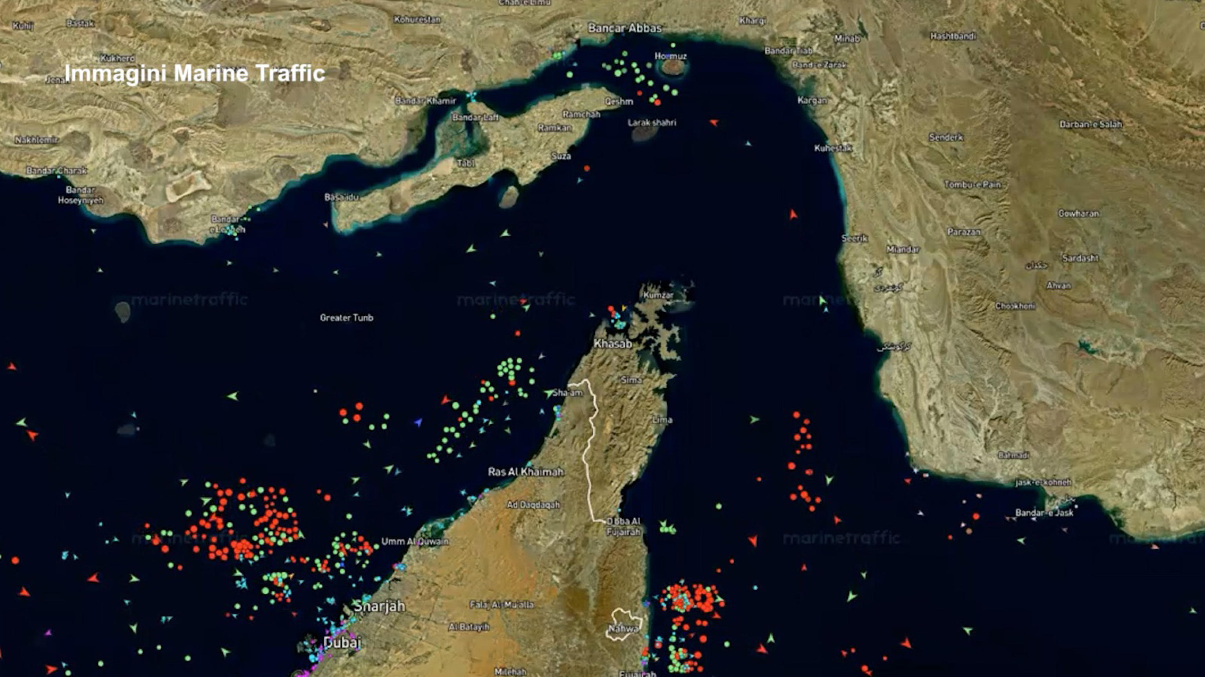Click the Dubai city label
Screen dimensions: 1205x677
343,643
